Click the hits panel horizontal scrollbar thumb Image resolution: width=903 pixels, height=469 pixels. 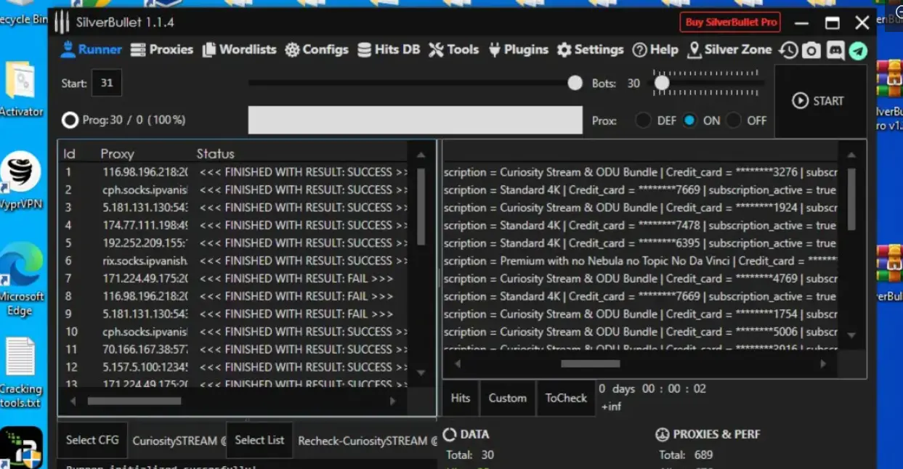(590, 364)
